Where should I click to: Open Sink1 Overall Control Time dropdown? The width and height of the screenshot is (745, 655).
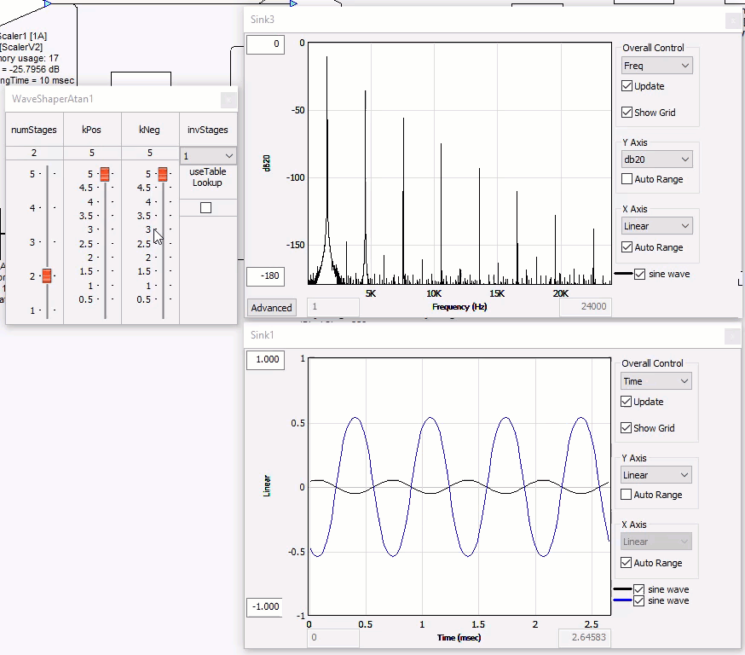point(655,381)
